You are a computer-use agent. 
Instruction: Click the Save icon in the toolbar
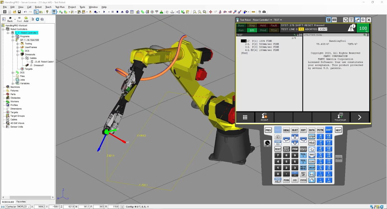coord(19,12)
